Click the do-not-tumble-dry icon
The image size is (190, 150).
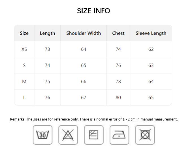click(145, 135)
